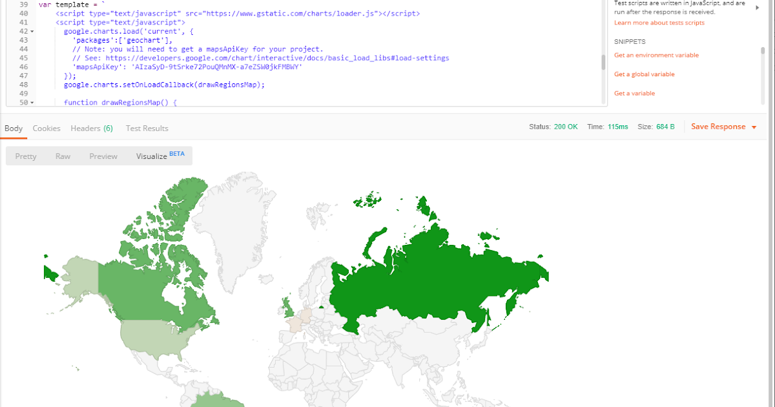Open Learn more about tests scripts link
The image size is (775, 407).
tap(659, 23)
